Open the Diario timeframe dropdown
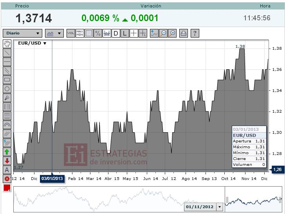 tap(22, 33)
